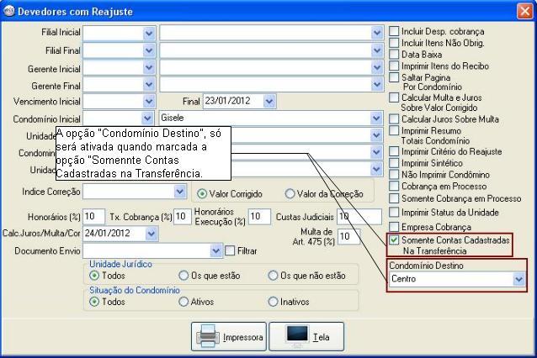Toggle the Filtrar checkbox
The image size is (537, 358).
230,250
